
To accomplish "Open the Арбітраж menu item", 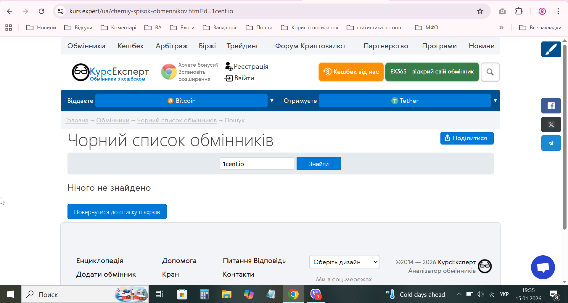I will (172, 46).
